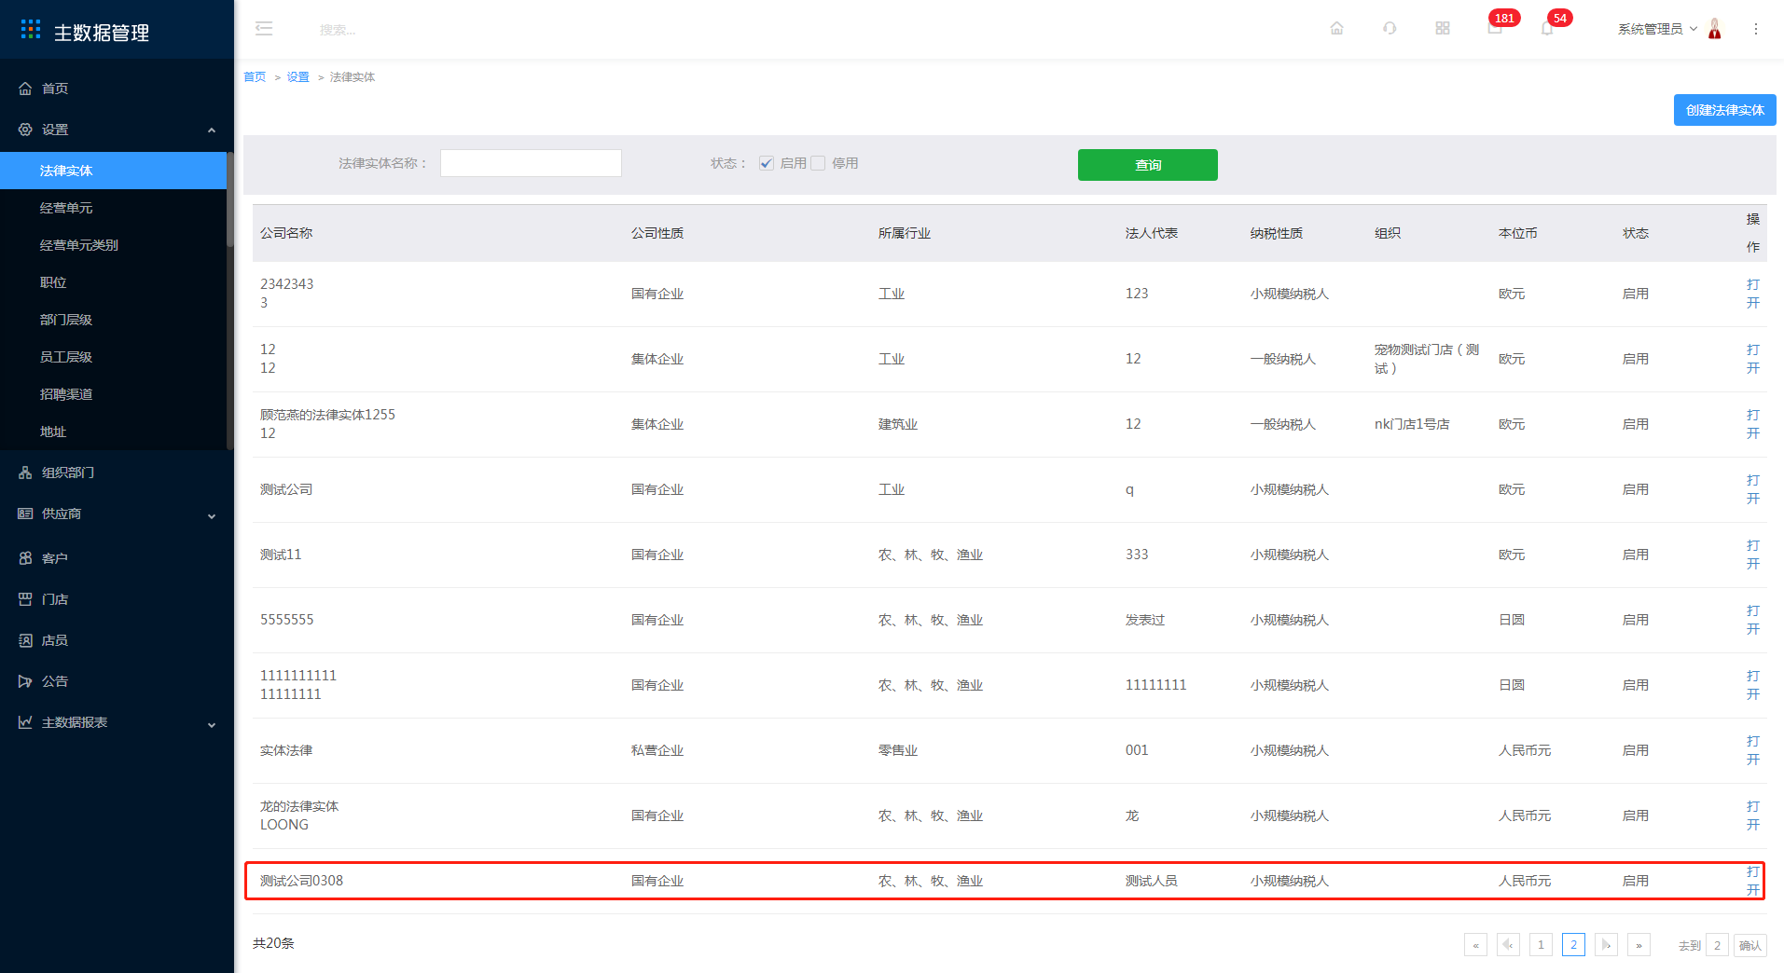Click the 零售业 industry cell
This screenshot has height=973, width=1784.
(x=898, y=750)
